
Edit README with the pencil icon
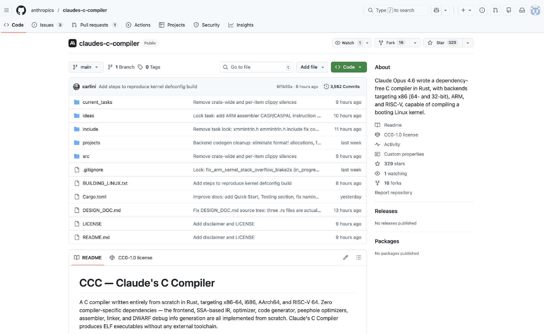click(345, 258)
